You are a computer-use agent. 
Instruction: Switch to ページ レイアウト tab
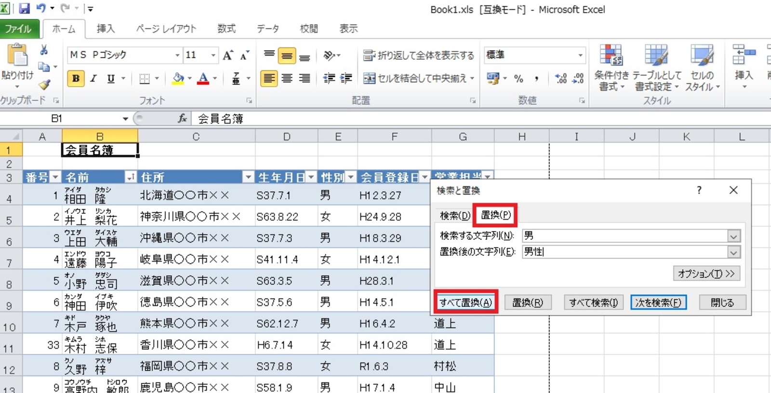(166, 29)
